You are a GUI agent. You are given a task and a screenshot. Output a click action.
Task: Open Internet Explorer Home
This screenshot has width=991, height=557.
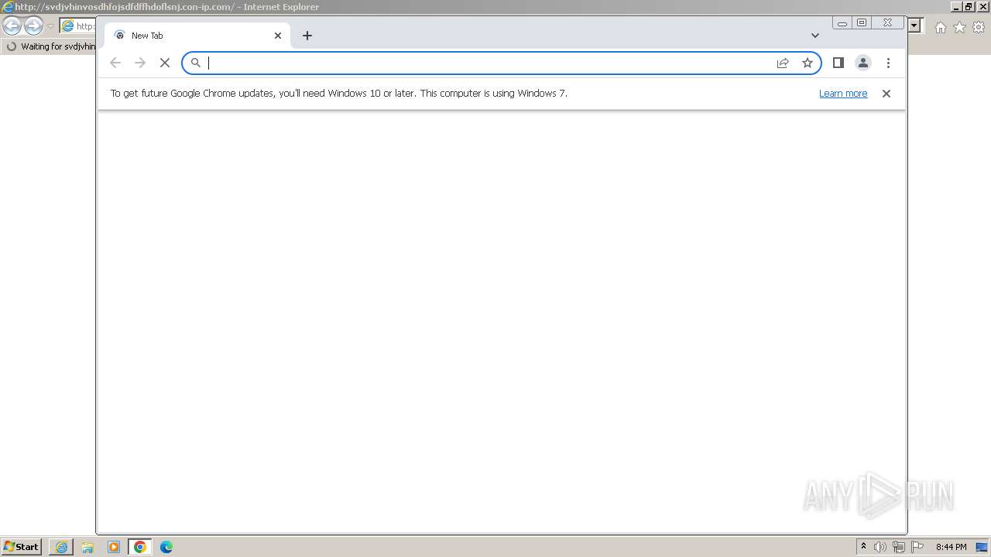pyautogui.click(x=940, y=27)
